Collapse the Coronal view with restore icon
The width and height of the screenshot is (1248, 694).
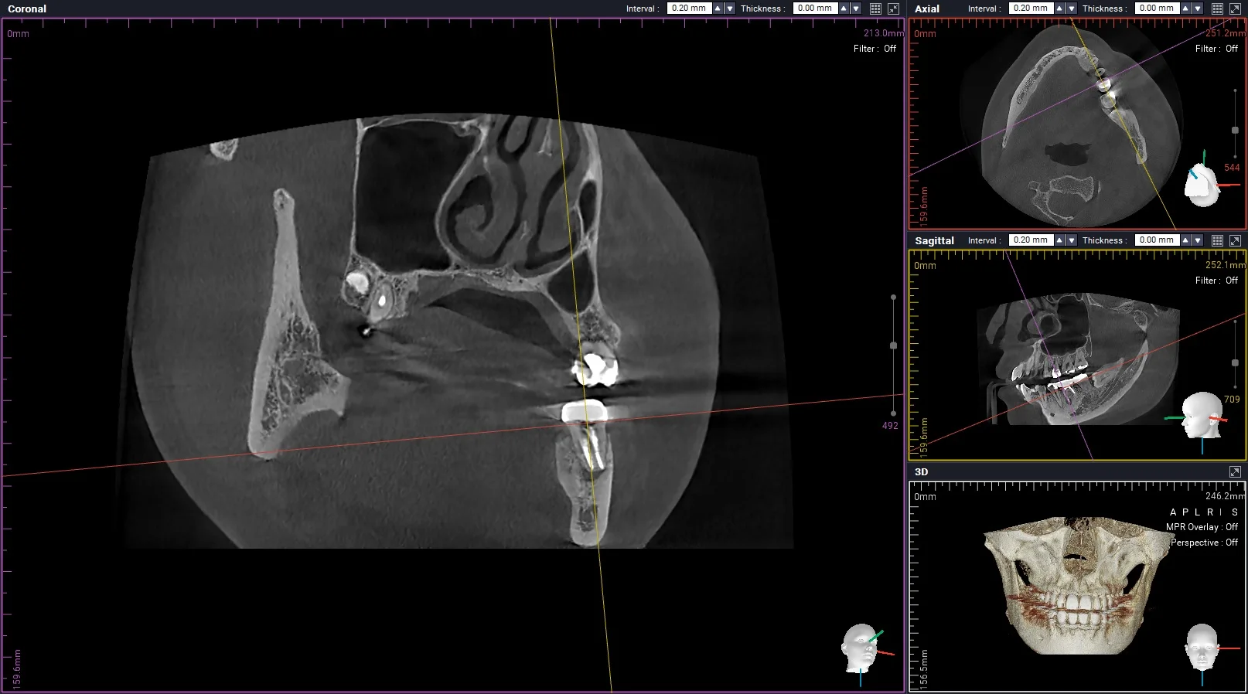point(893,9)
